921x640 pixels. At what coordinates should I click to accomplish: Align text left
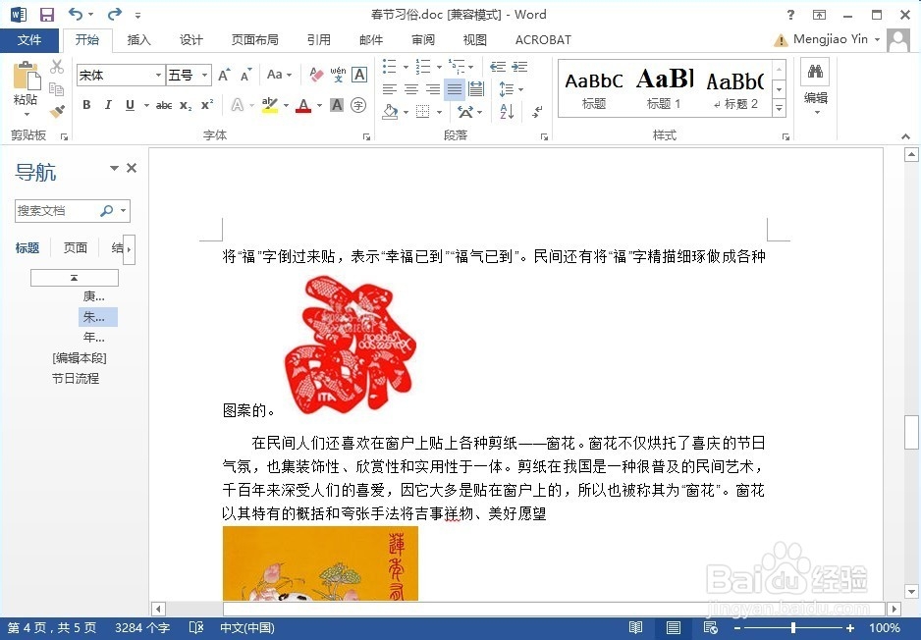pyautogui.click(x=390, y=89)
